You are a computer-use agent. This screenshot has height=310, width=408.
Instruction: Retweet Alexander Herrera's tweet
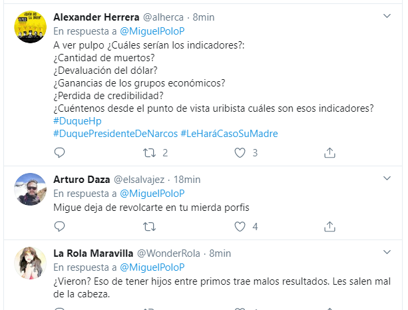click(x=150, y=153)
